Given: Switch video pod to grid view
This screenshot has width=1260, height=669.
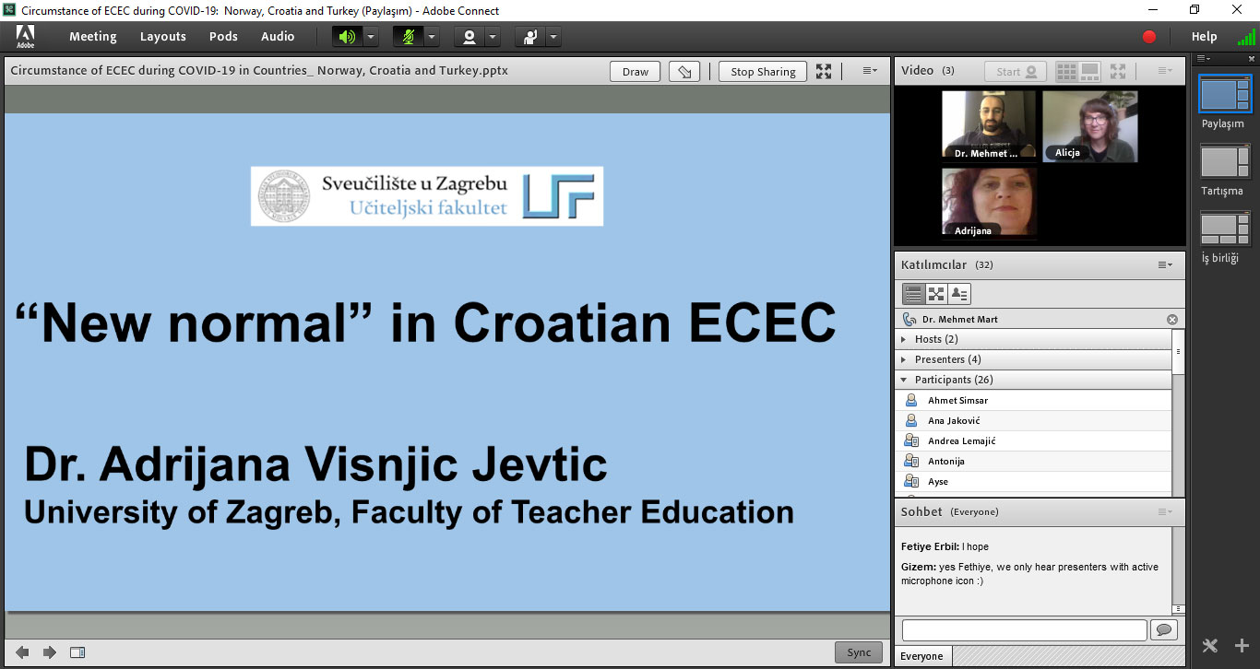Looking at the screenshot, I should coord(1065,71).
